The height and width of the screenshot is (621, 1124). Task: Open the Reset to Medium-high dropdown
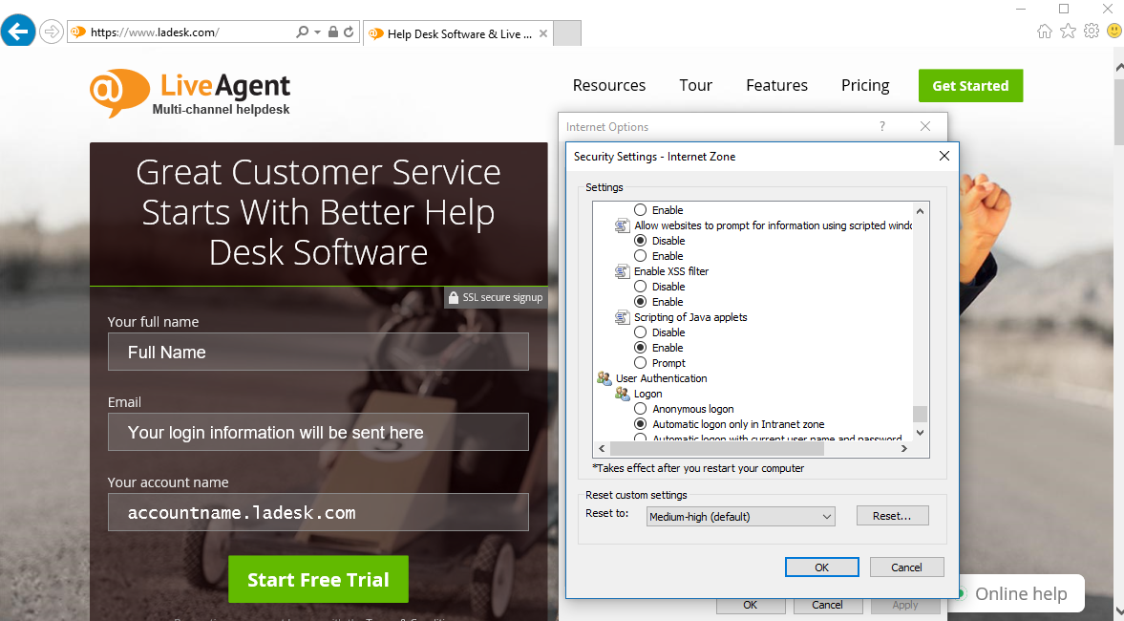740,517
